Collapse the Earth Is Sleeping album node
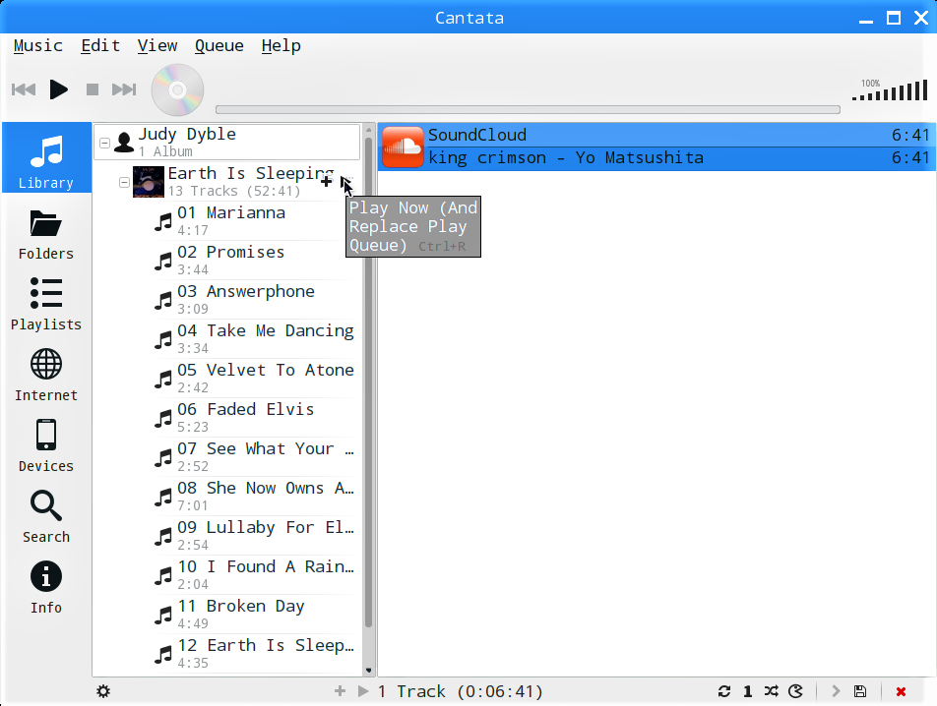Screen dimensions: 937x706 pyautogui.click(x=124, y=182)
